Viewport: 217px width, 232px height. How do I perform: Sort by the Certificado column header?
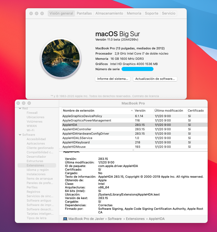click(197, 111)
